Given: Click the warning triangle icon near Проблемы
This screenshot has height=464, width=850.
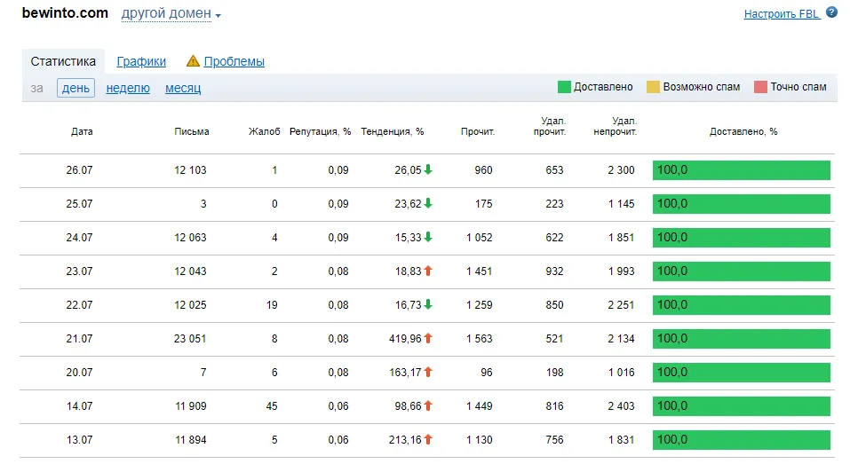Looking at the screenshot, I should (x=193, y=61).
